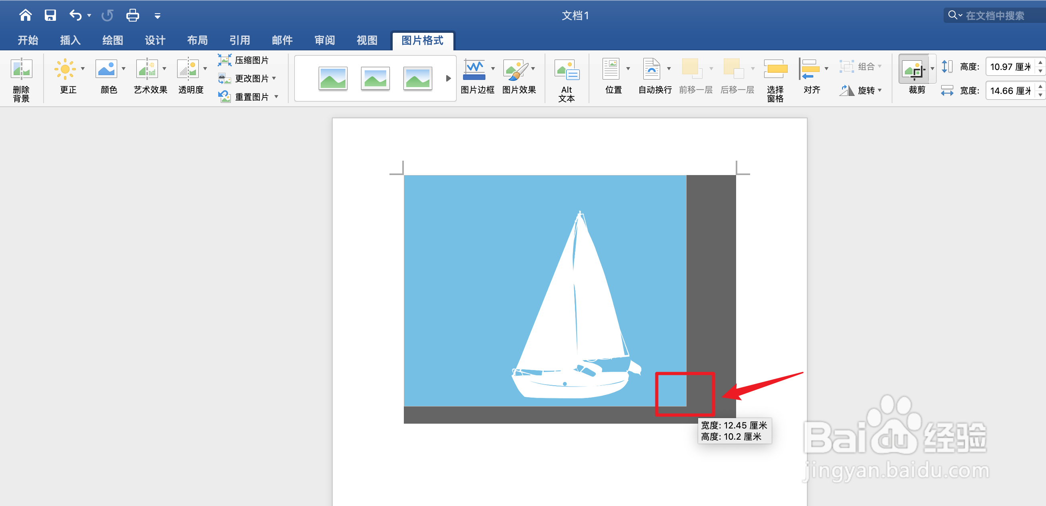Select the first picture style thumbnail
This screenshot has width=1046, height=506.
pyautogui.click(x=333, y=78)
